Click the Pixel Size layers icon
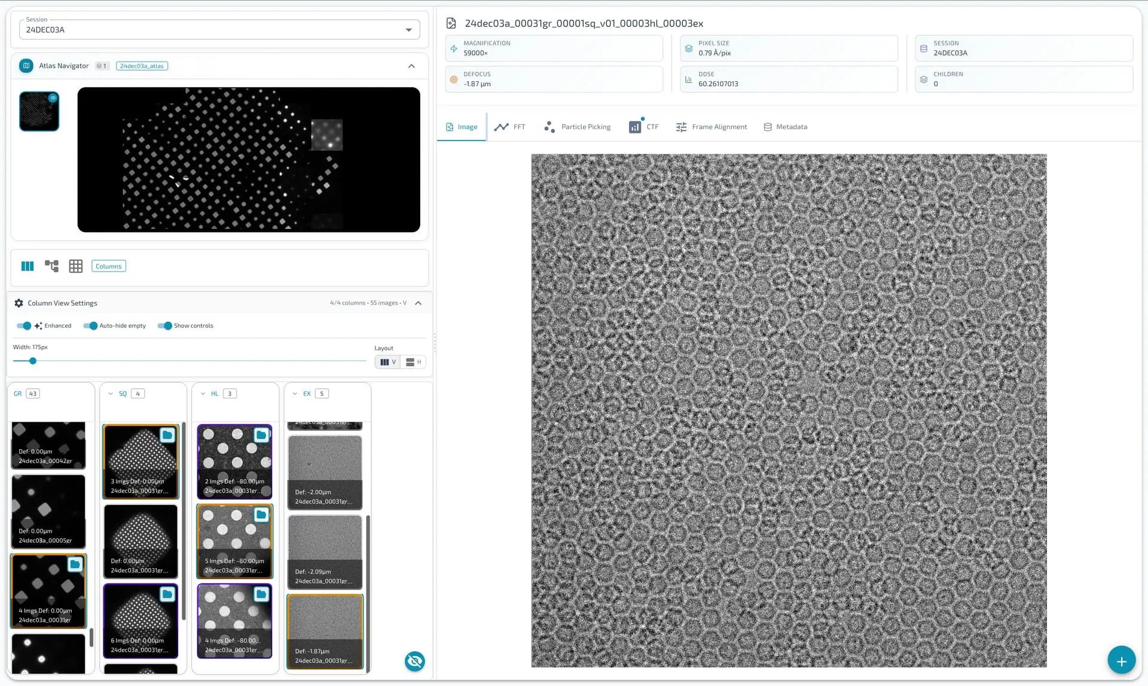Image resolution: width=1148 pixels, height=686 pixels. point(689,48)
